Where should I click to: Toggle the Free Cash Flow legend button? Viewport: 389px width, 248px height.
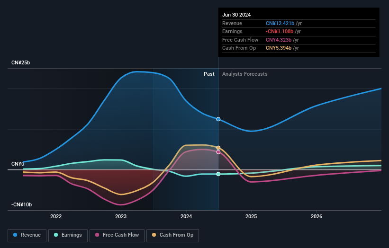click(x=117, y=235)
